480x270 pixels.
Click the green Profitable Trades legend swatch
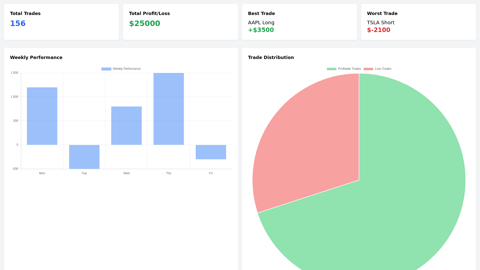(331, 69)
